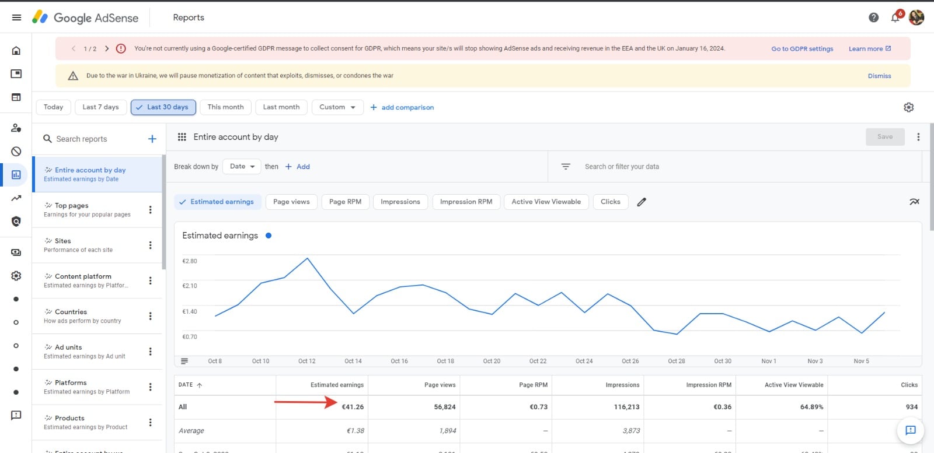Open the chat feedback floating button

pyautogui.click(x=911, y=430)
